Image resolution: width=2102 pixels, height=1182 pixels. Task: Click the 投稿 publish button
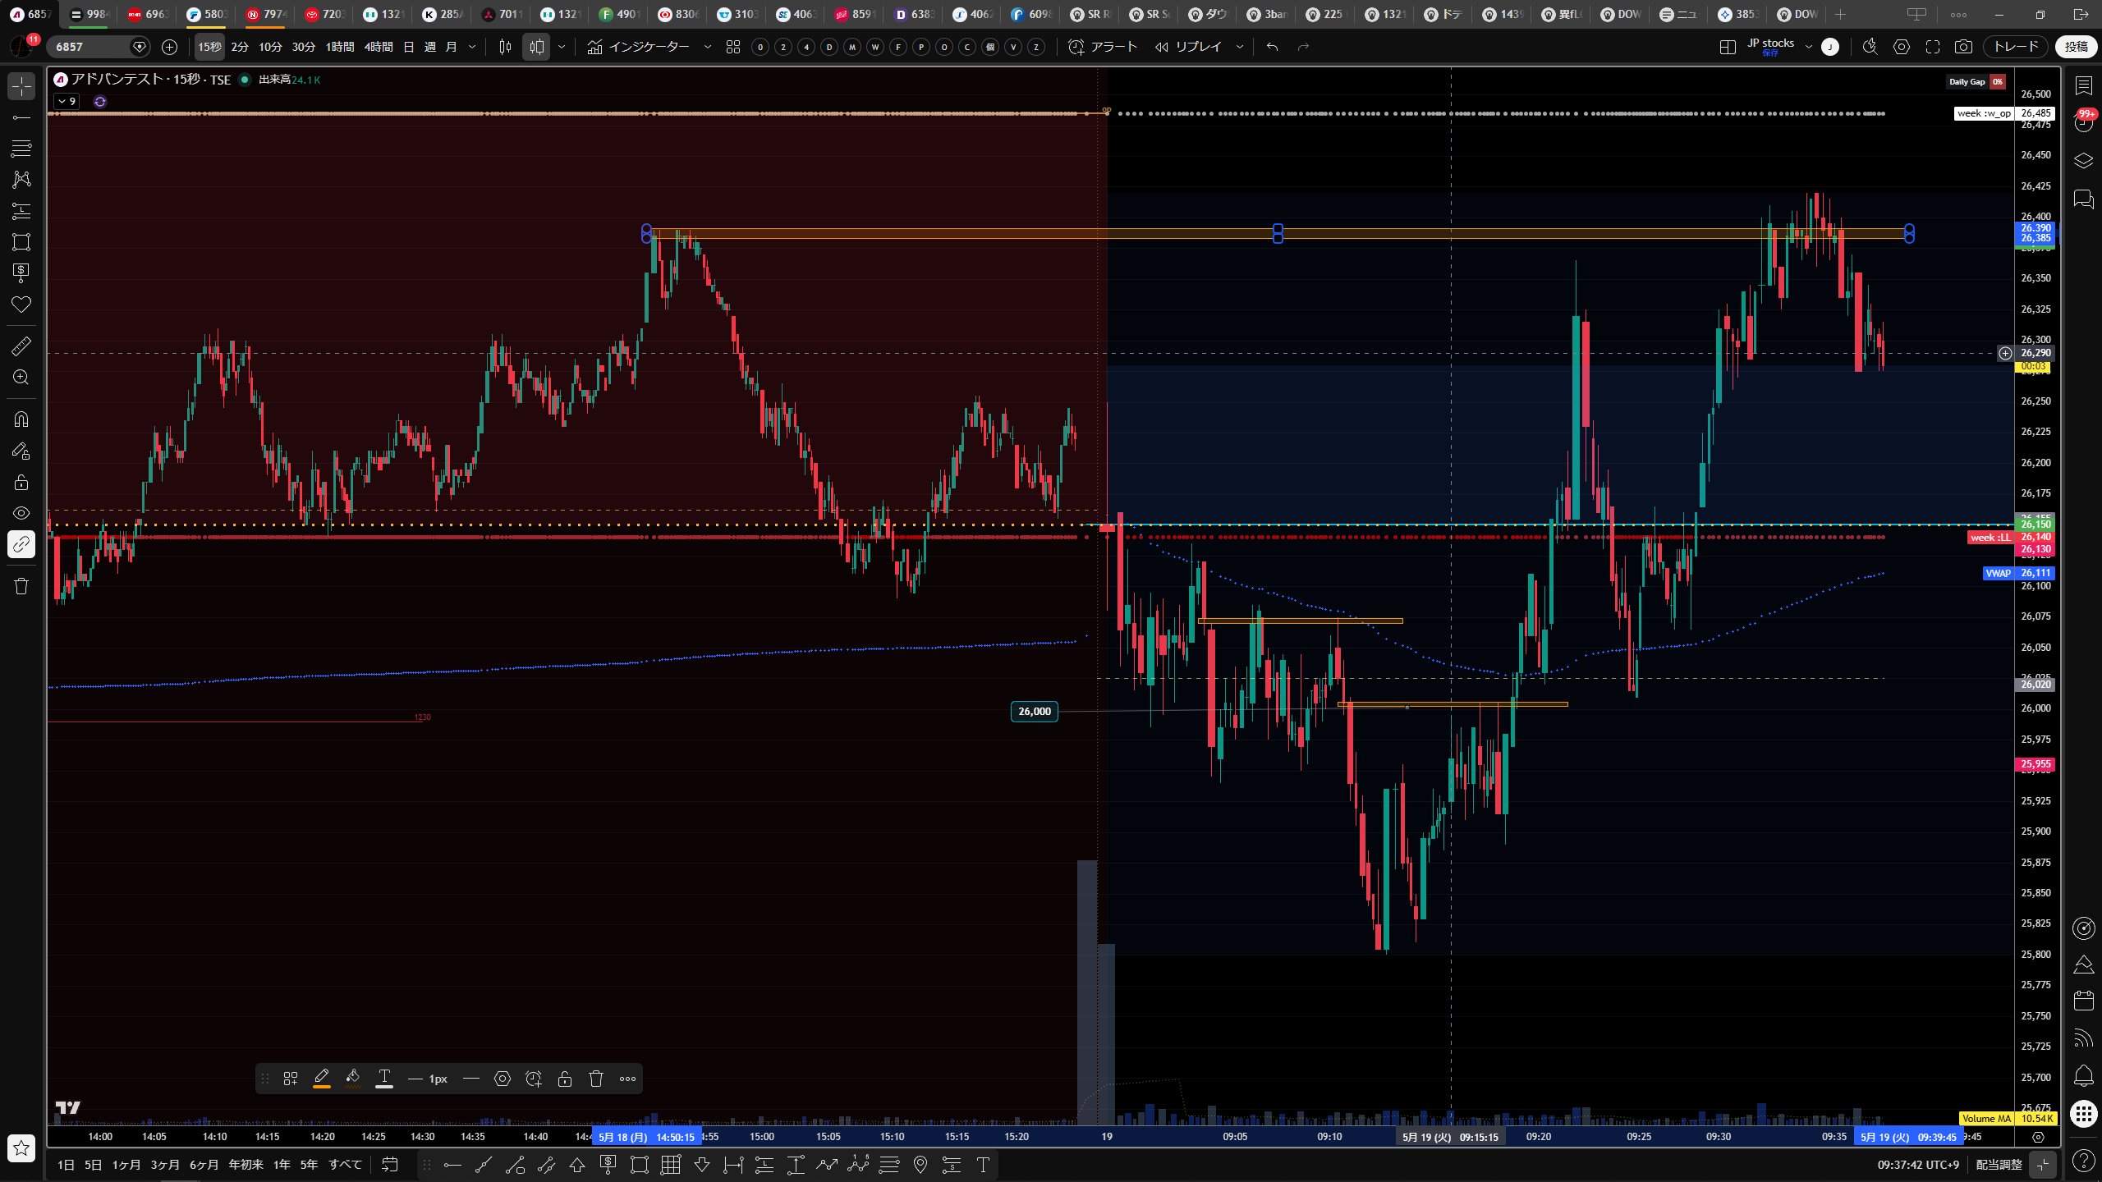click(2076, 47)
